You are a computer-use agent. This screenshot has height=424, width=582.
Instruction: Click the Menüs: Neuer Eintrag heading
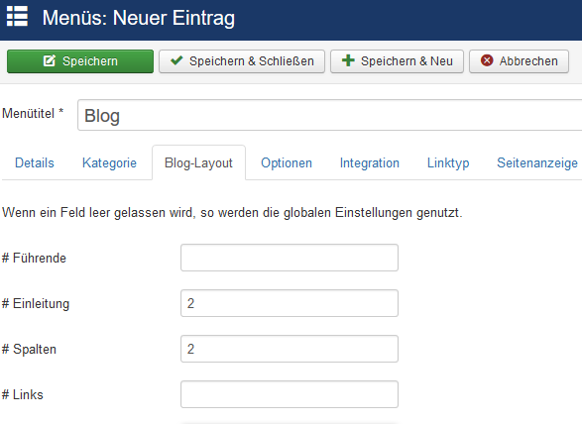tap(139, 18)
